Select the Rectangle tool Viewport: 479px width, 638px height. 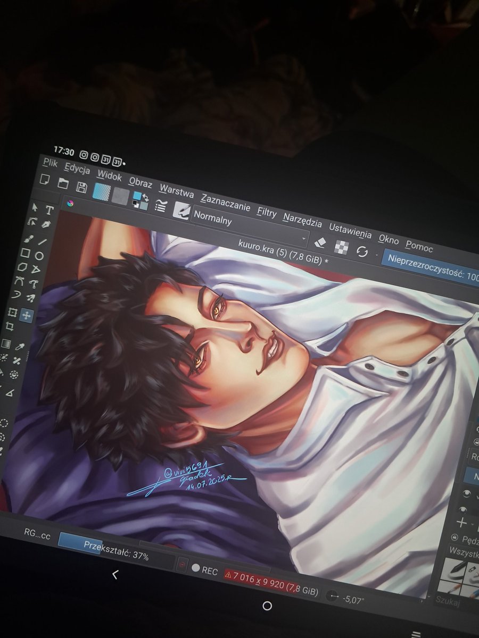27,253
